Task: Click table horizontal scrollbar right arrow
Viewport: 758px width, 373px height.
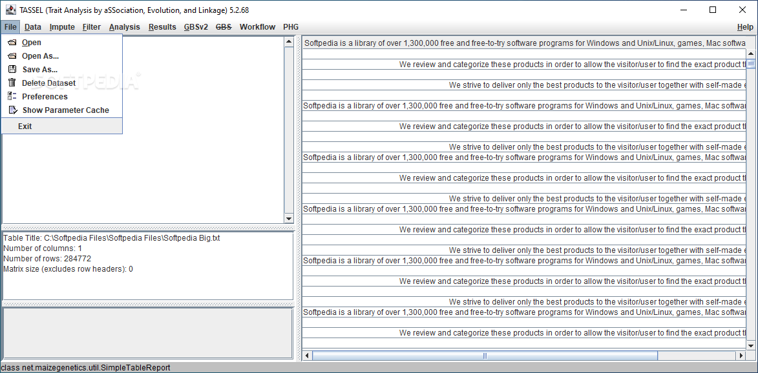Action: point(741,356)
